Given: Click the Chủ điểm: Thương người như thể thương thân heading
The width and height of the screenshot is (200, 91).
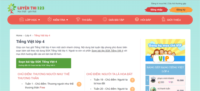Looking at the screenshot, I should click(x=43, y=76).
